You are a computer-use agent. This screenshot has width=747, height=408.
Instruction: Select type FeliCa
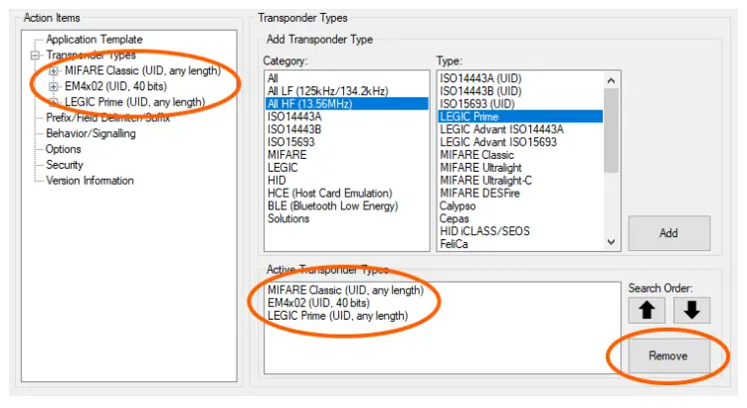520,244
